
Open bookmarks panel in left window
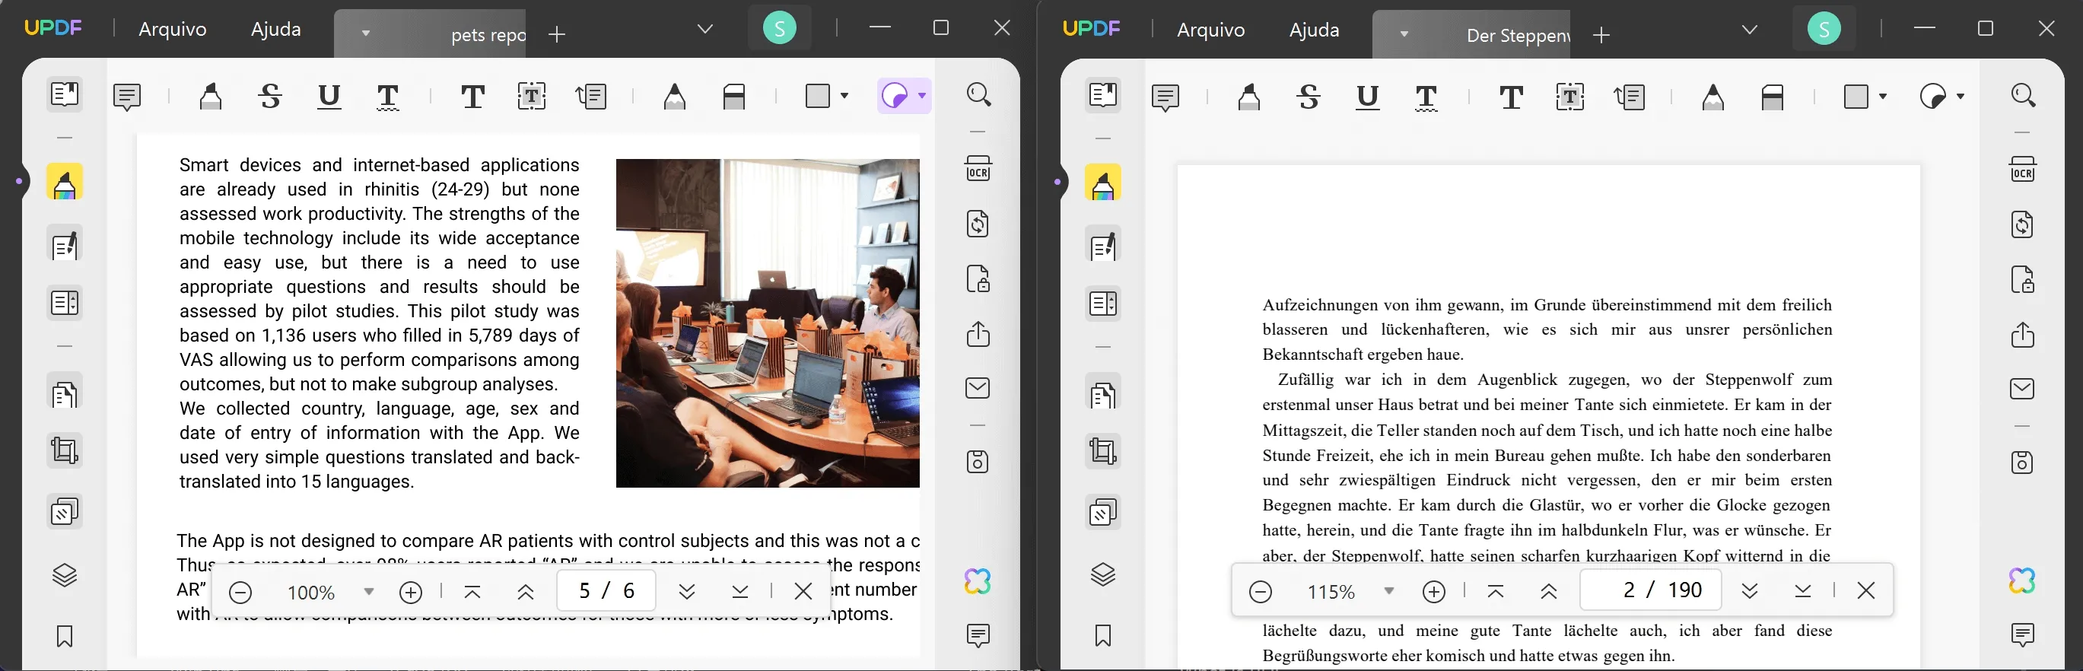[x=65, y=636]
